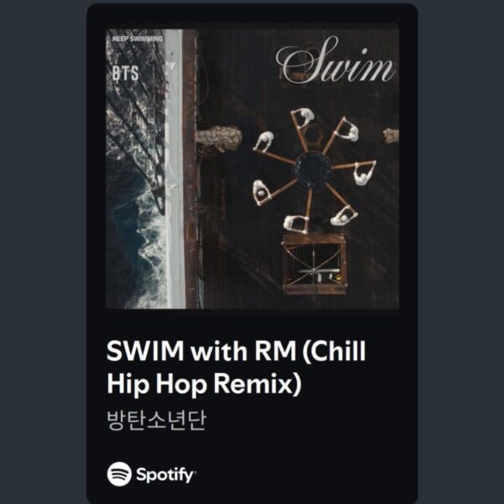The width and height of the screenshot is (504, 504).
Task: Click the BTS text on album cover
Action: pyautogui.click(x=125, y=74)
